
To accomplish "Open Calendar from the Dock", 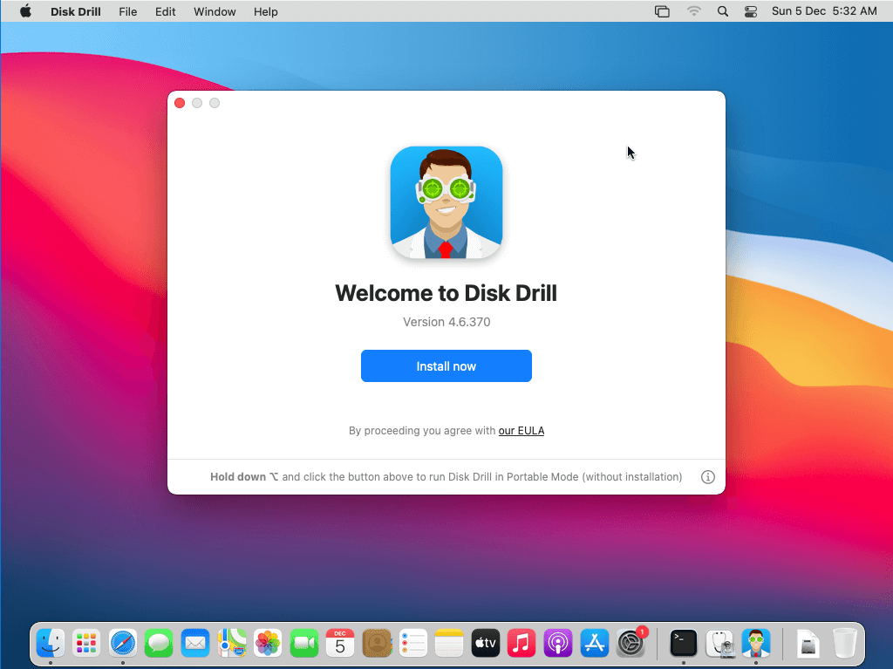I will click(x=340, y=644).
